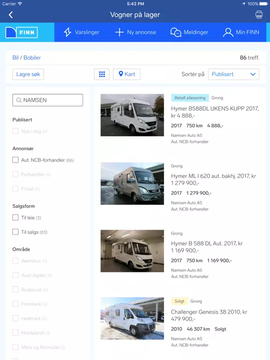Tap the 1 279 900,- price value
The height and width of the screenshot is (360, 270).
click(199, 193)
